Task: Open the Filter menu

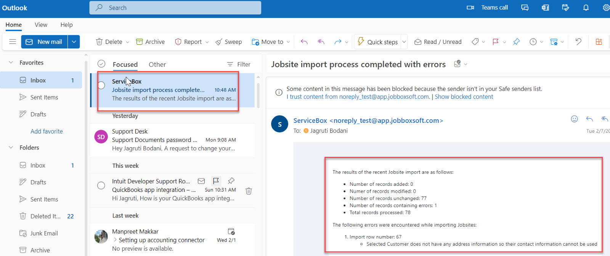Action: 239,64
